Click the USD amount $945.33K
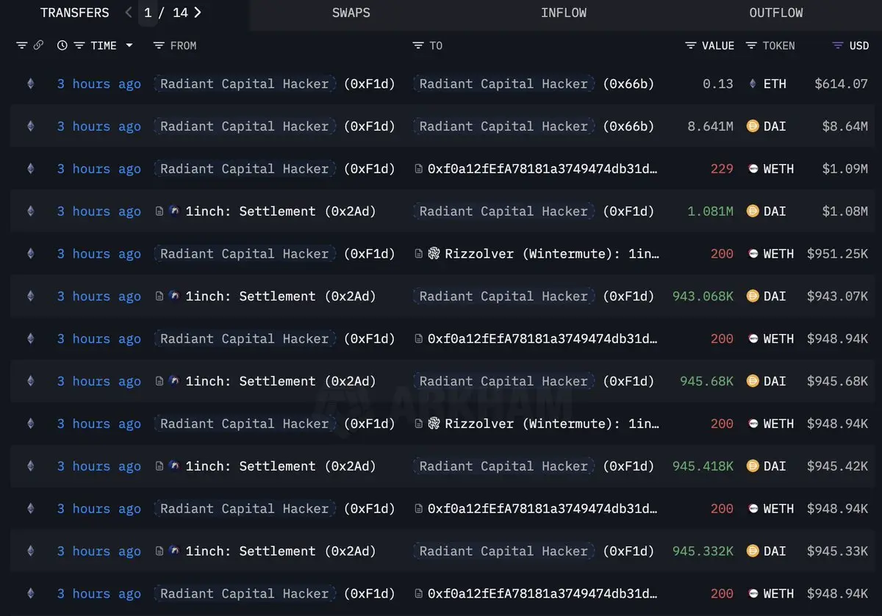The image size is (882, 616). coord(837,551)
